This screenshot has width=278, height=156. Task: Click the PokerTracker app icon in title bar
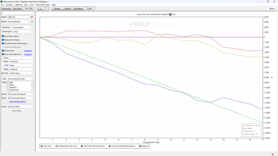coord(2,2)
